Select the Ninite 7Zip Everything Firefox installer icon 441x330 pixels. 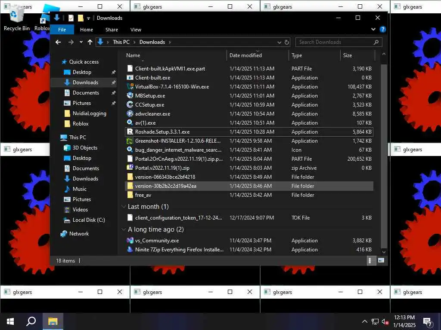[x=130, y=250]
